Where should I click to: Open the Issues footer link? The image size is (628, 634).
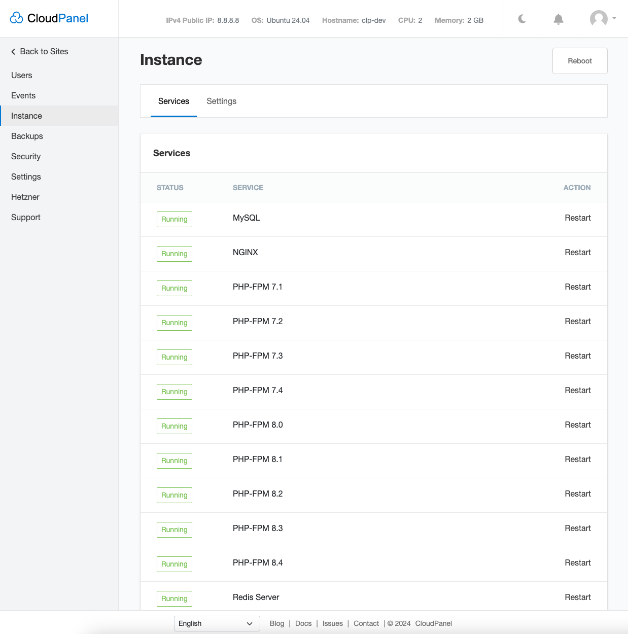[x=332, y=623]
